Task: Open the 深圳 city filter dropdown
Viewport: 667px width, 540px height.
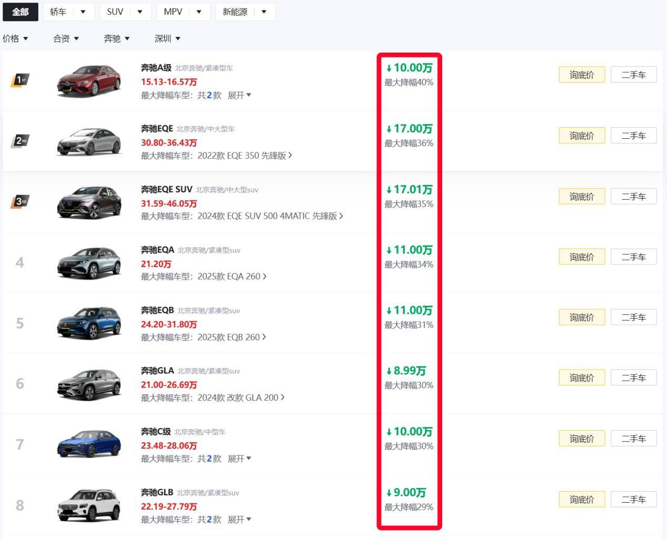Action: [x=167, y=38]
